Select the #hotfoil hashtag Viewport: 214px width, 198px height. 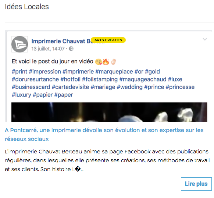(x=71, y=79)
